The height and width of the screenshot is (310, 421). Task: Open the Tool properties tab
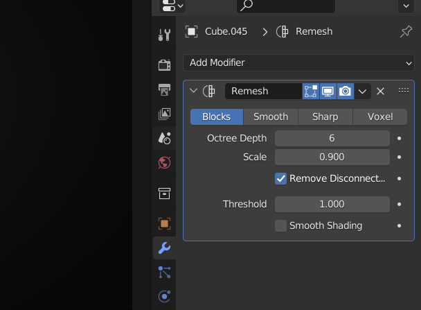click(164, 35)
